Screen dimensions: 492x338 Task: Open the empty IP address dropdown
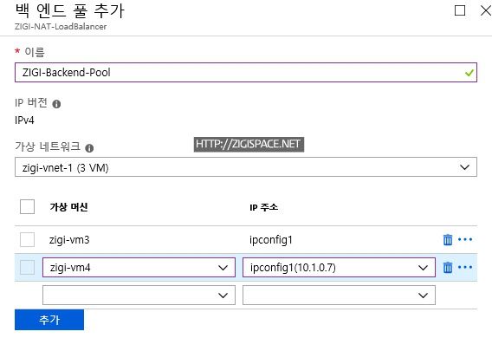click(339, 295)
